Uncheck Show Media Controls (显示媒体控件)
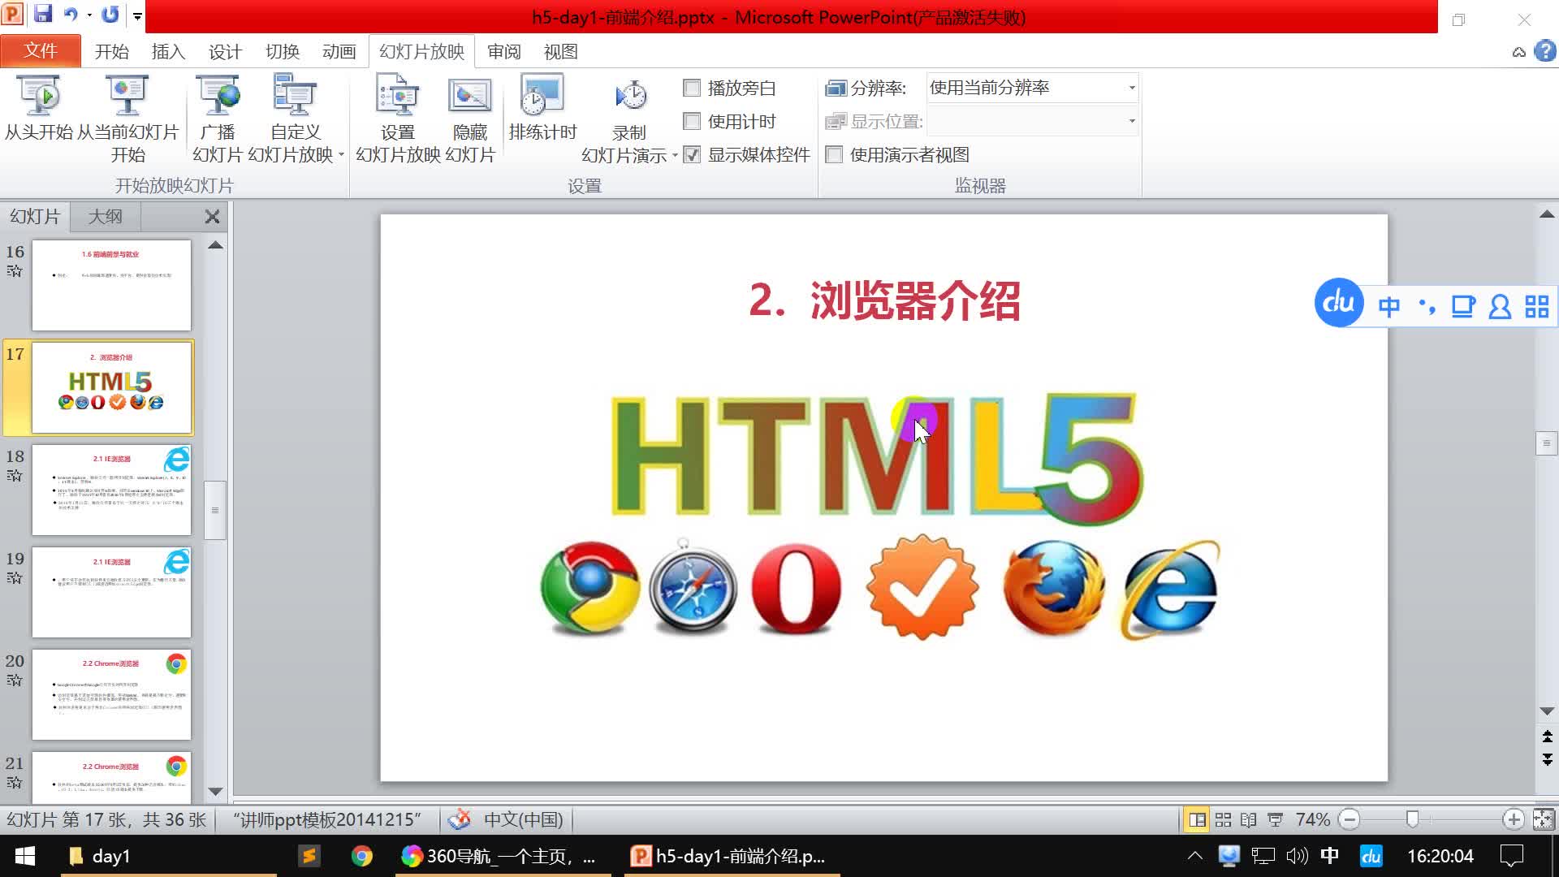 (692, 154)
